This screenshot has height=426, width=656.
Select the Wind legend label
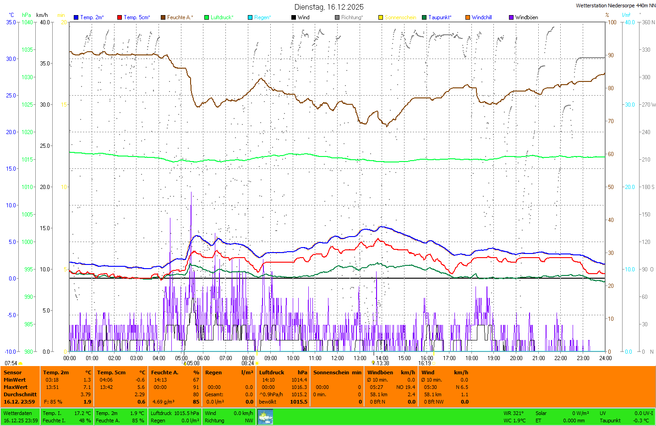pos(303,17)
